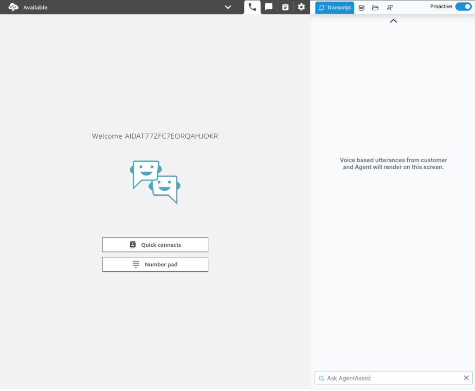
Task: Switch to the Transcript tab
Action: 334,7
